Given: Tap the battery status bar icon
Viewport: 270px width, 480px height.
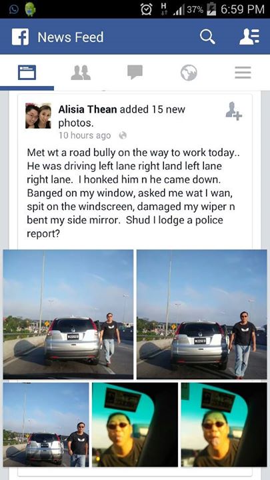Looking at the screenshot, I should (x=211, y=9).
